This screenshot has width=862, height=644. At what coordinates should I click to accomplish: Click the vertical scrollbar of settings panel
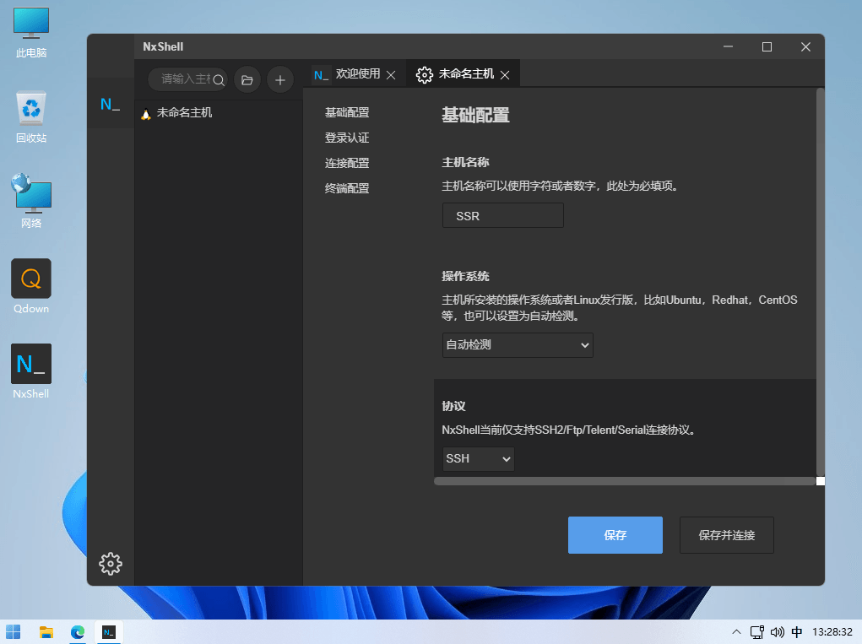pyautogui.click(x=821, y=282)
